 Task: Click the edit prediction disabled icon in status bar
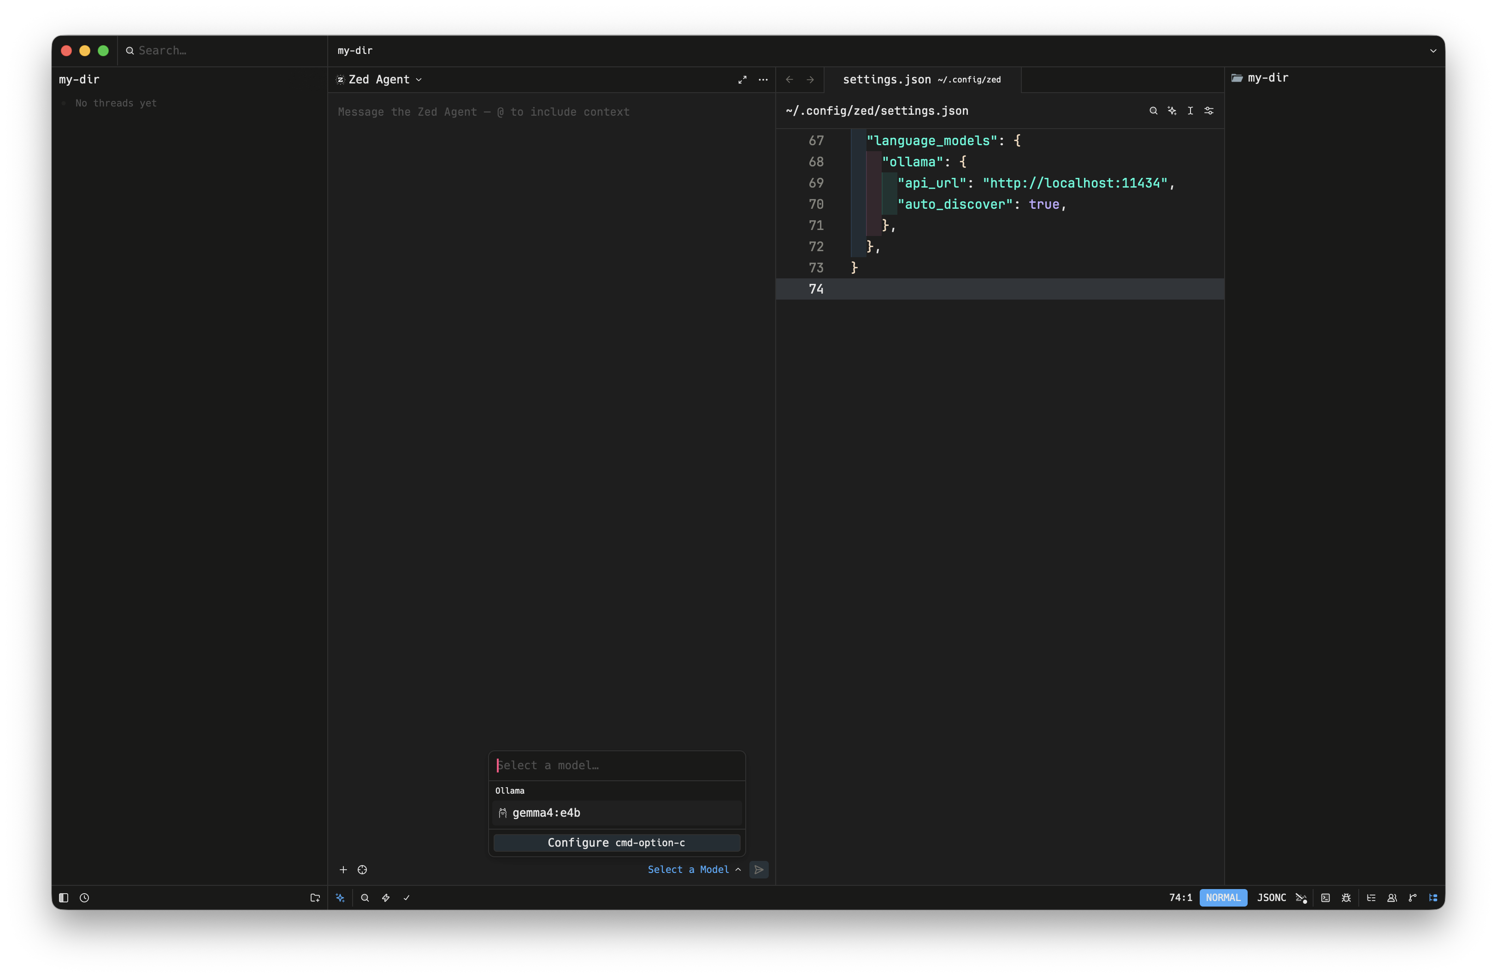tap(1302, 898)
